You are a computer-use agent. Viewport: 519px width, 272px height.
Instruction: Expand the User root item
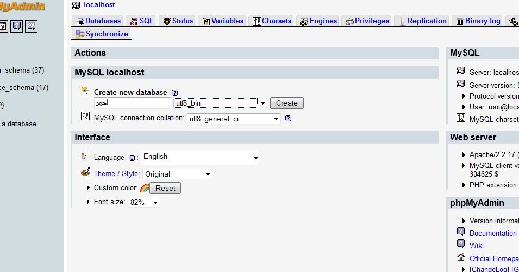[464, 107]
